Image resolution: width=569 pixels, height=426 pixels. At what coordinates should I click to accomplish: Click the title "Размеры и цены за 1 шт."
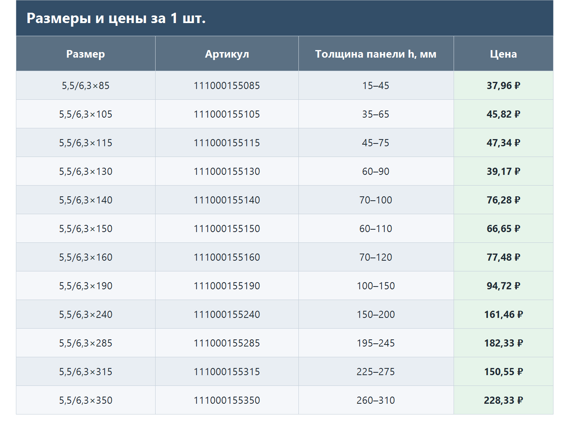(116, 18)
